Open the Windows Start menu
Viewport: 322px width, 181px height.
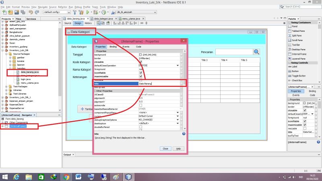click(x=4, y=177)
